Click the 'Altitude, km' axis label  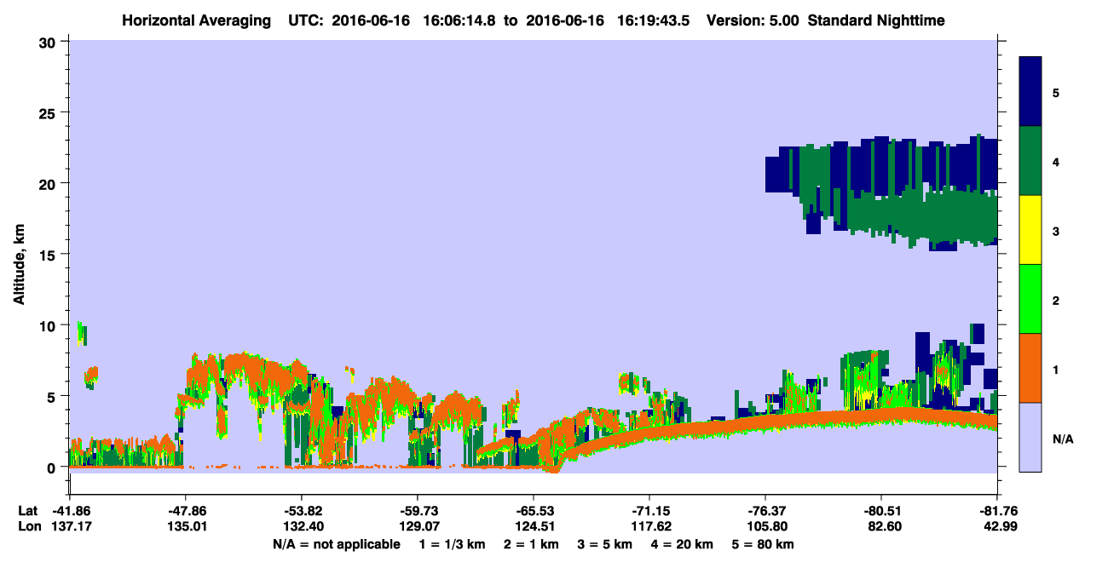click(19, 263)
